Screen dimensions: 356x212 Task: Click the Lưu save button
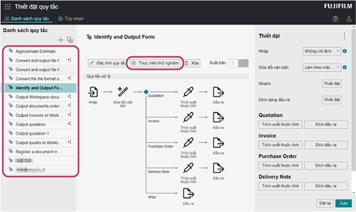click(x=344, y=203)
